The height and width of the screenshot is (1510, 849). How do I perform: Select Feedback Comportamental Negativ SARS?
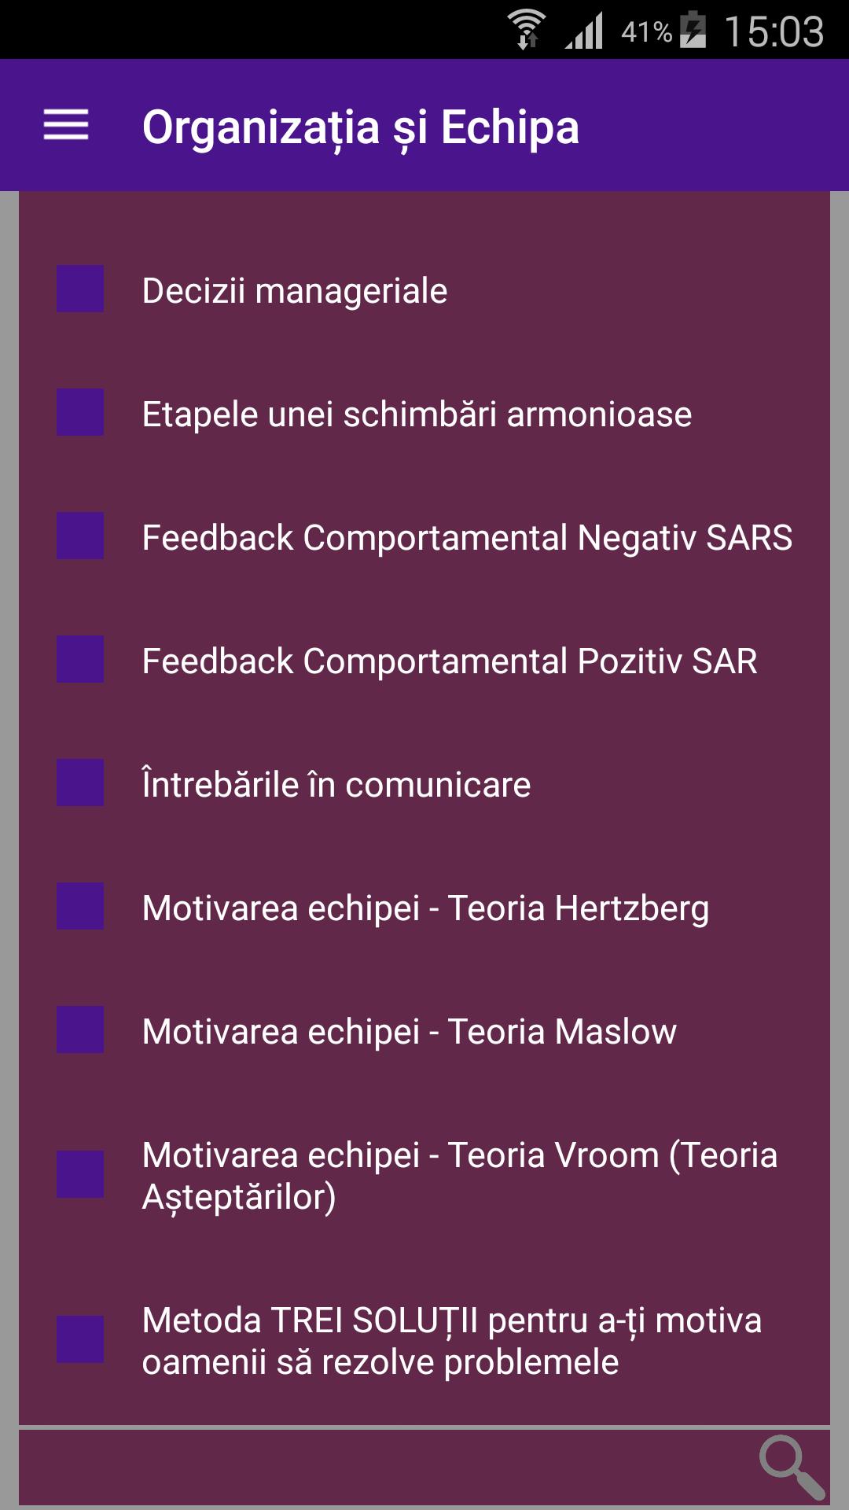[467, 538]
